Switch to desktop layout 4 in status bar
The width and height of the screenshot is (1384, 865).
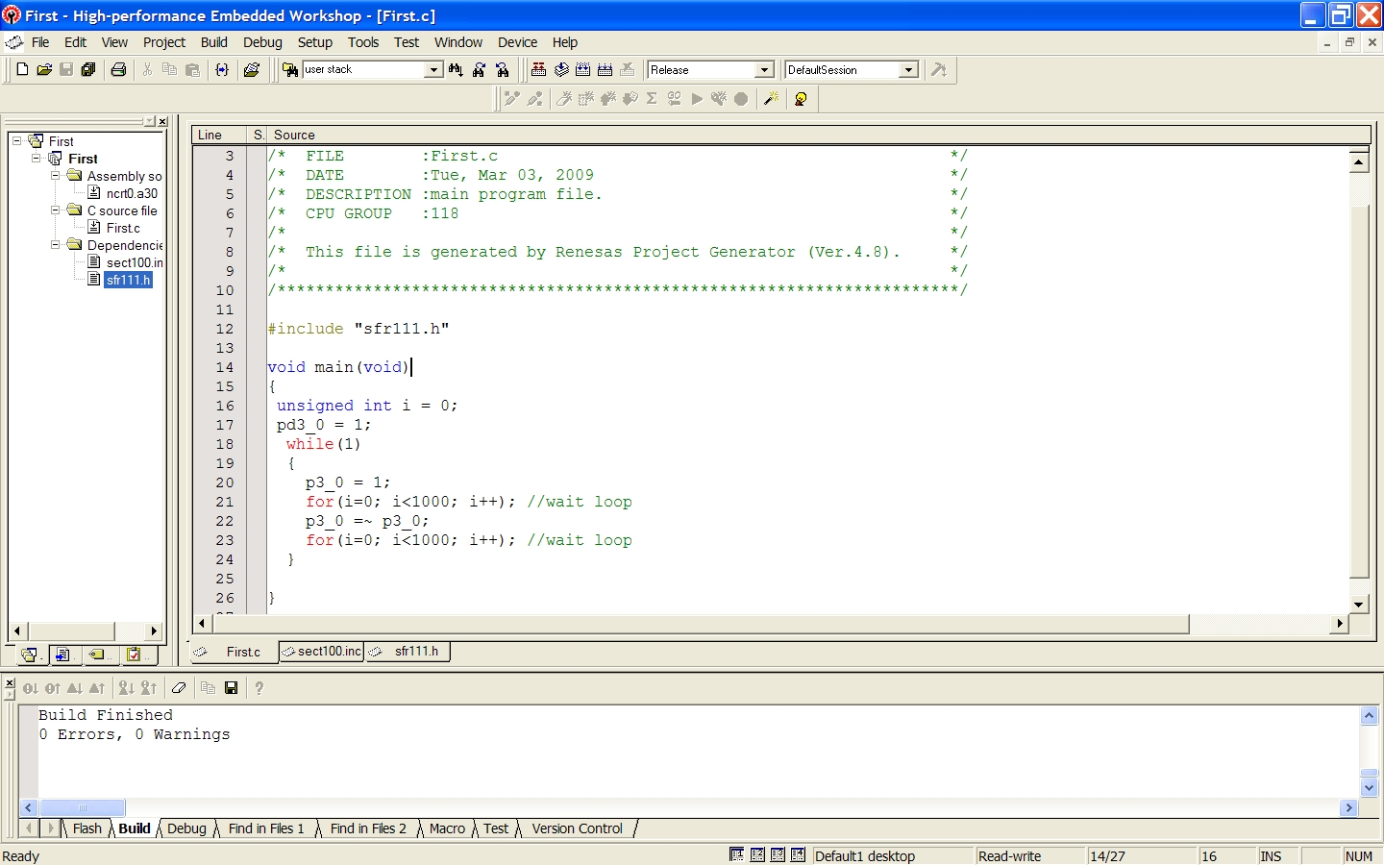(798, 854)
